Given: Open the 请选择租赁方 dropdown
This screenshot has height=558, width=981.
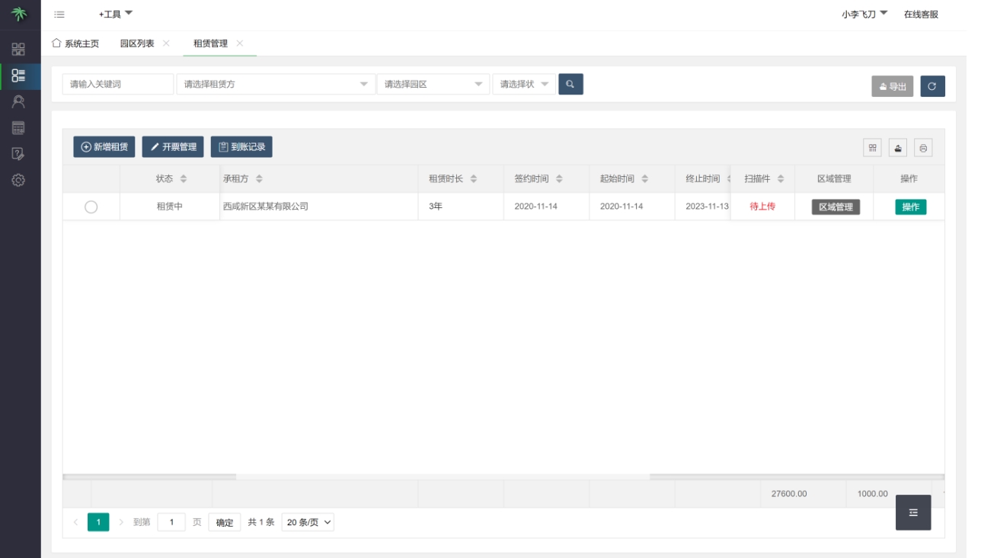Looking at the screenshot, I should (276, 84).
